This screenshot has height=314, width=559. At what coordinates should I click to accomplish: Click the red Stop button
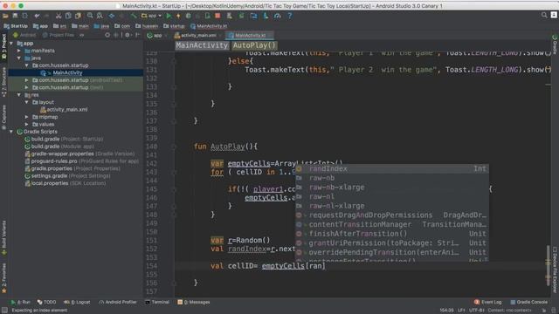coord(217,16)
